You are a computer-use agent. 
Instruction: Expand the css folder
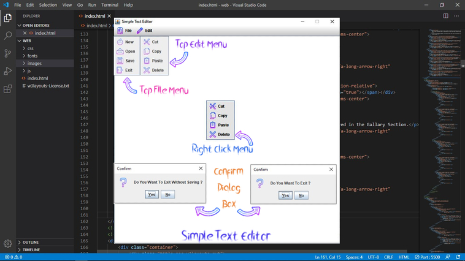(30, 48)
